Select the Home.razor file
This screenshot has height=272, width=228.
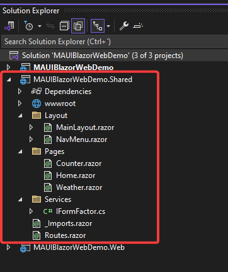point(76,175)
